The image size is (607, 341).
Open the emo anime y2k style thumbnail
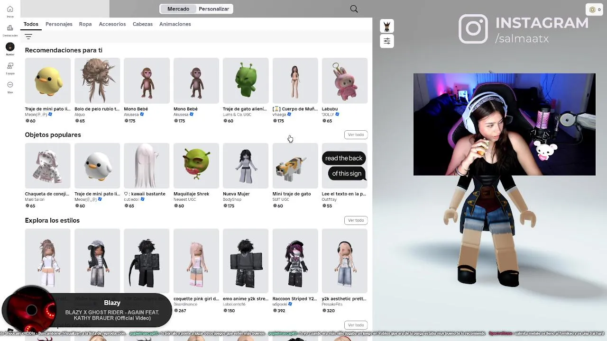(246, 261)
